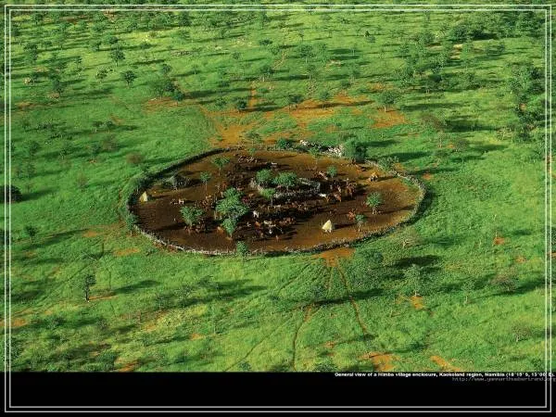
Task: Click the white conical hut at enclosure bottom
Action: (x=327, y=226)
